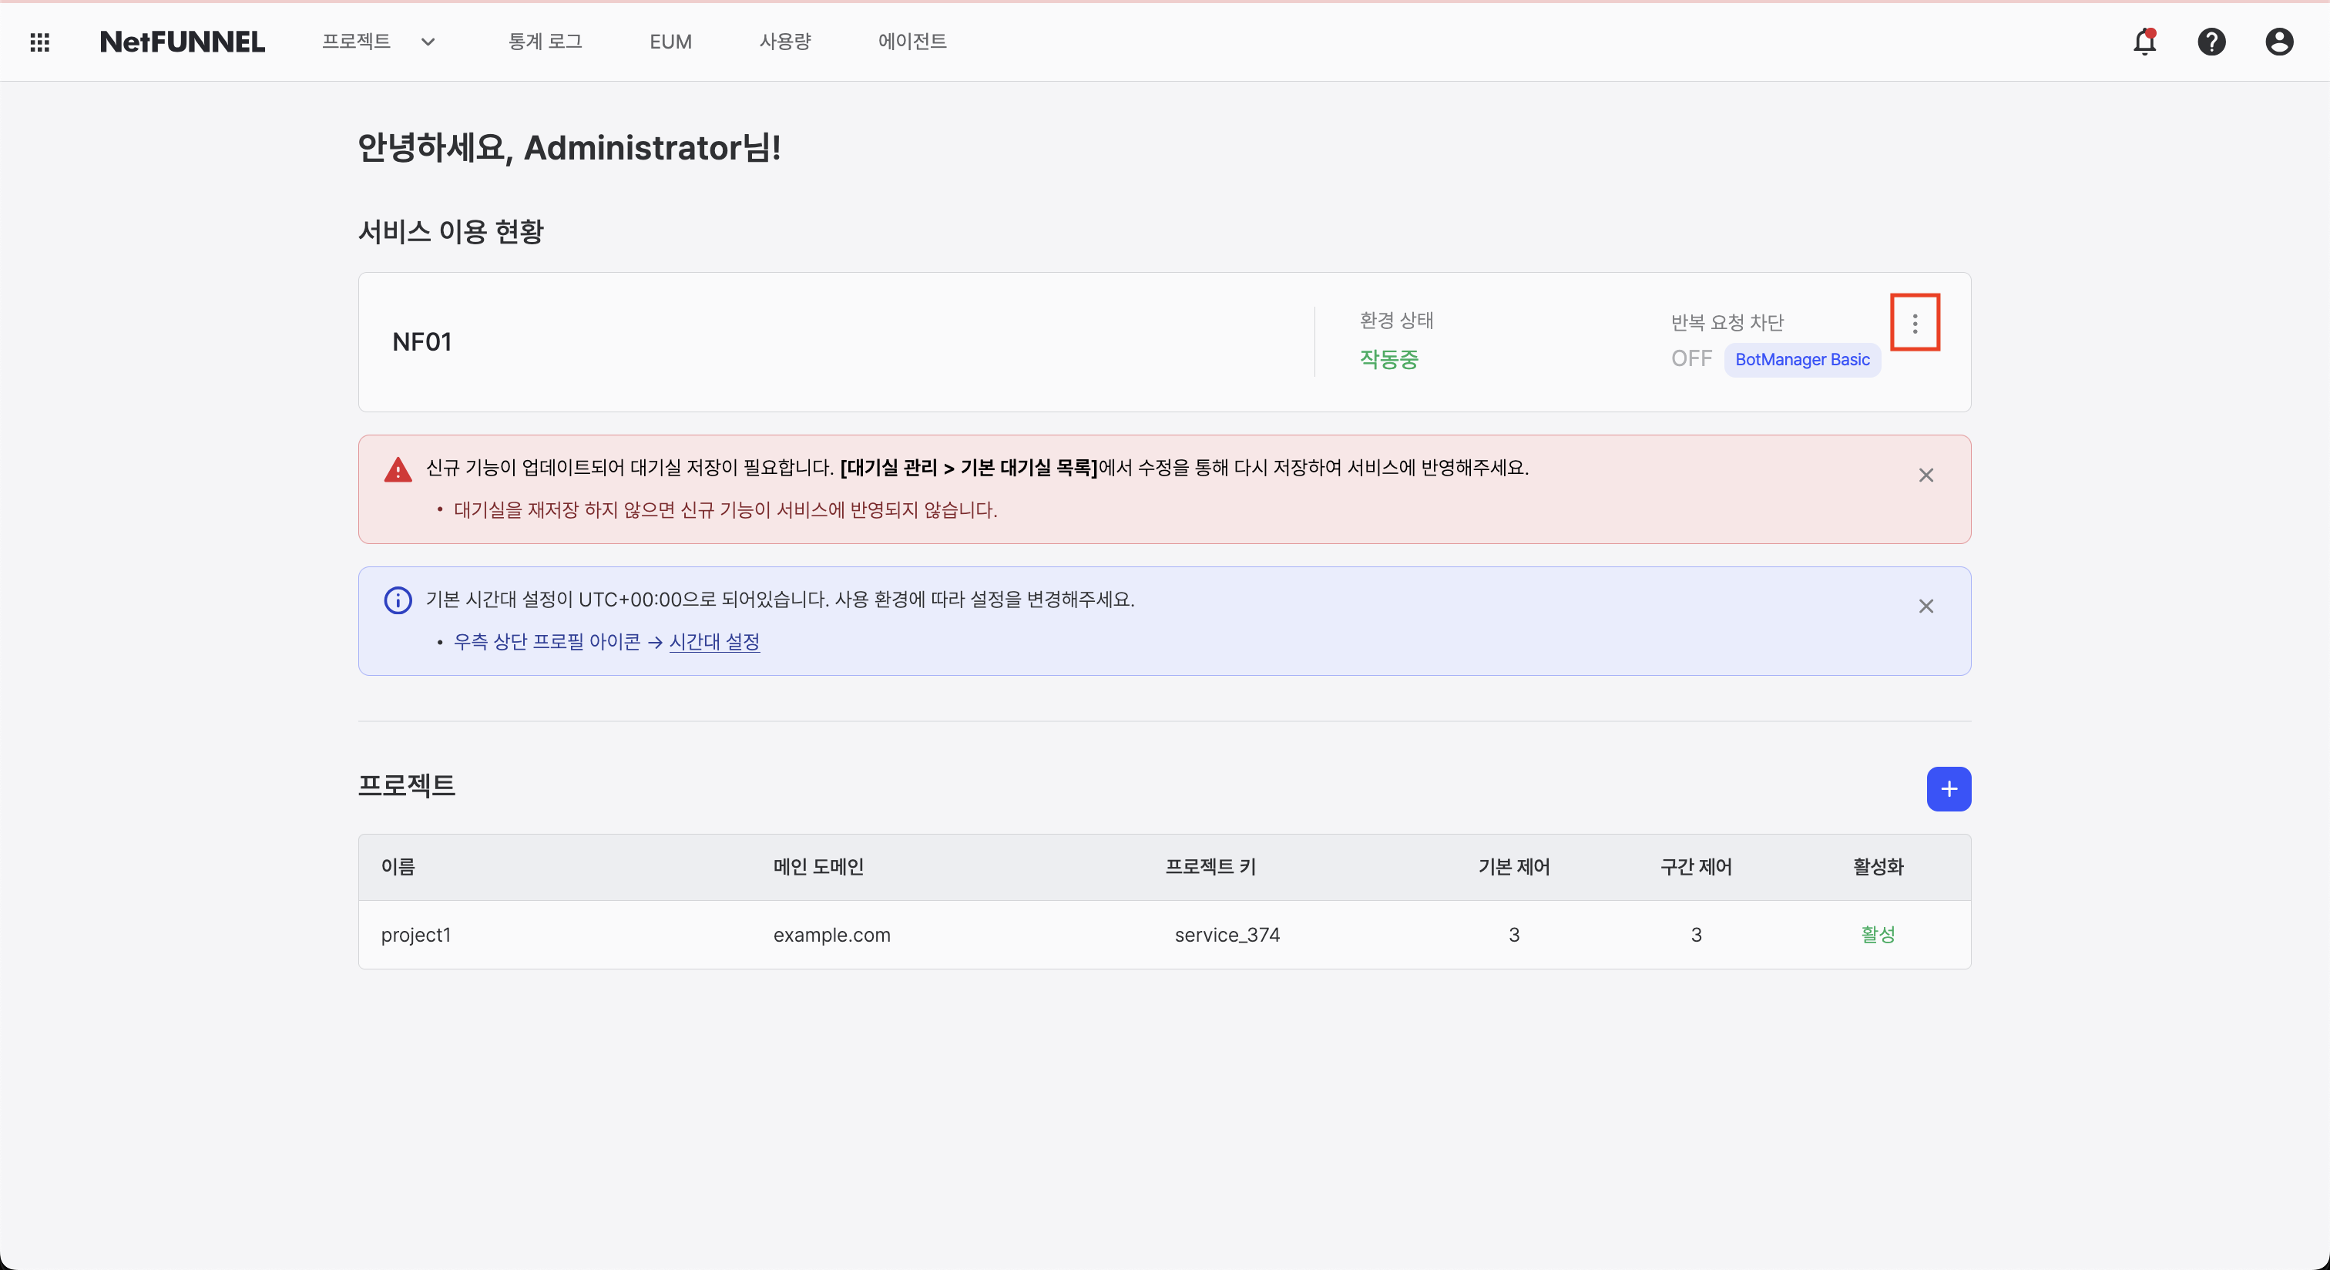The width and height of the screenshot is (2330, 1270).
Task: Open the profile account menu
Action: [2278, 42]
